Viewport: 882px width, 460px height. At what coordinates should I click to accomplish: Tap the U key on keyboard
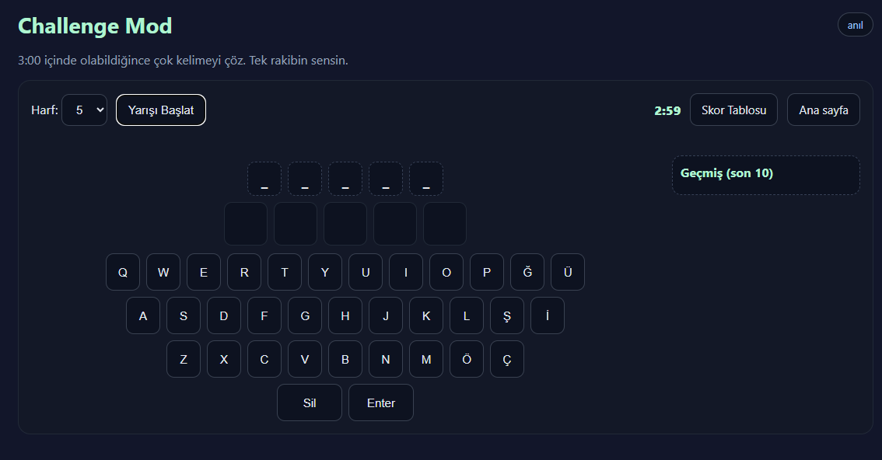tap(366, 273)
